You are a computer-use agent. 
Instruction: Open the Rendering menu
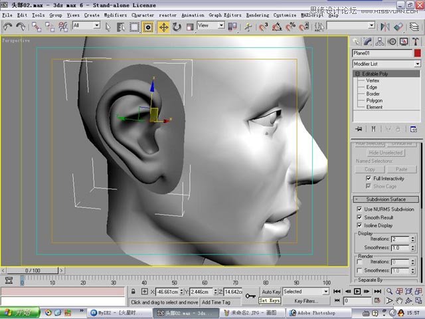coord(258,15)
